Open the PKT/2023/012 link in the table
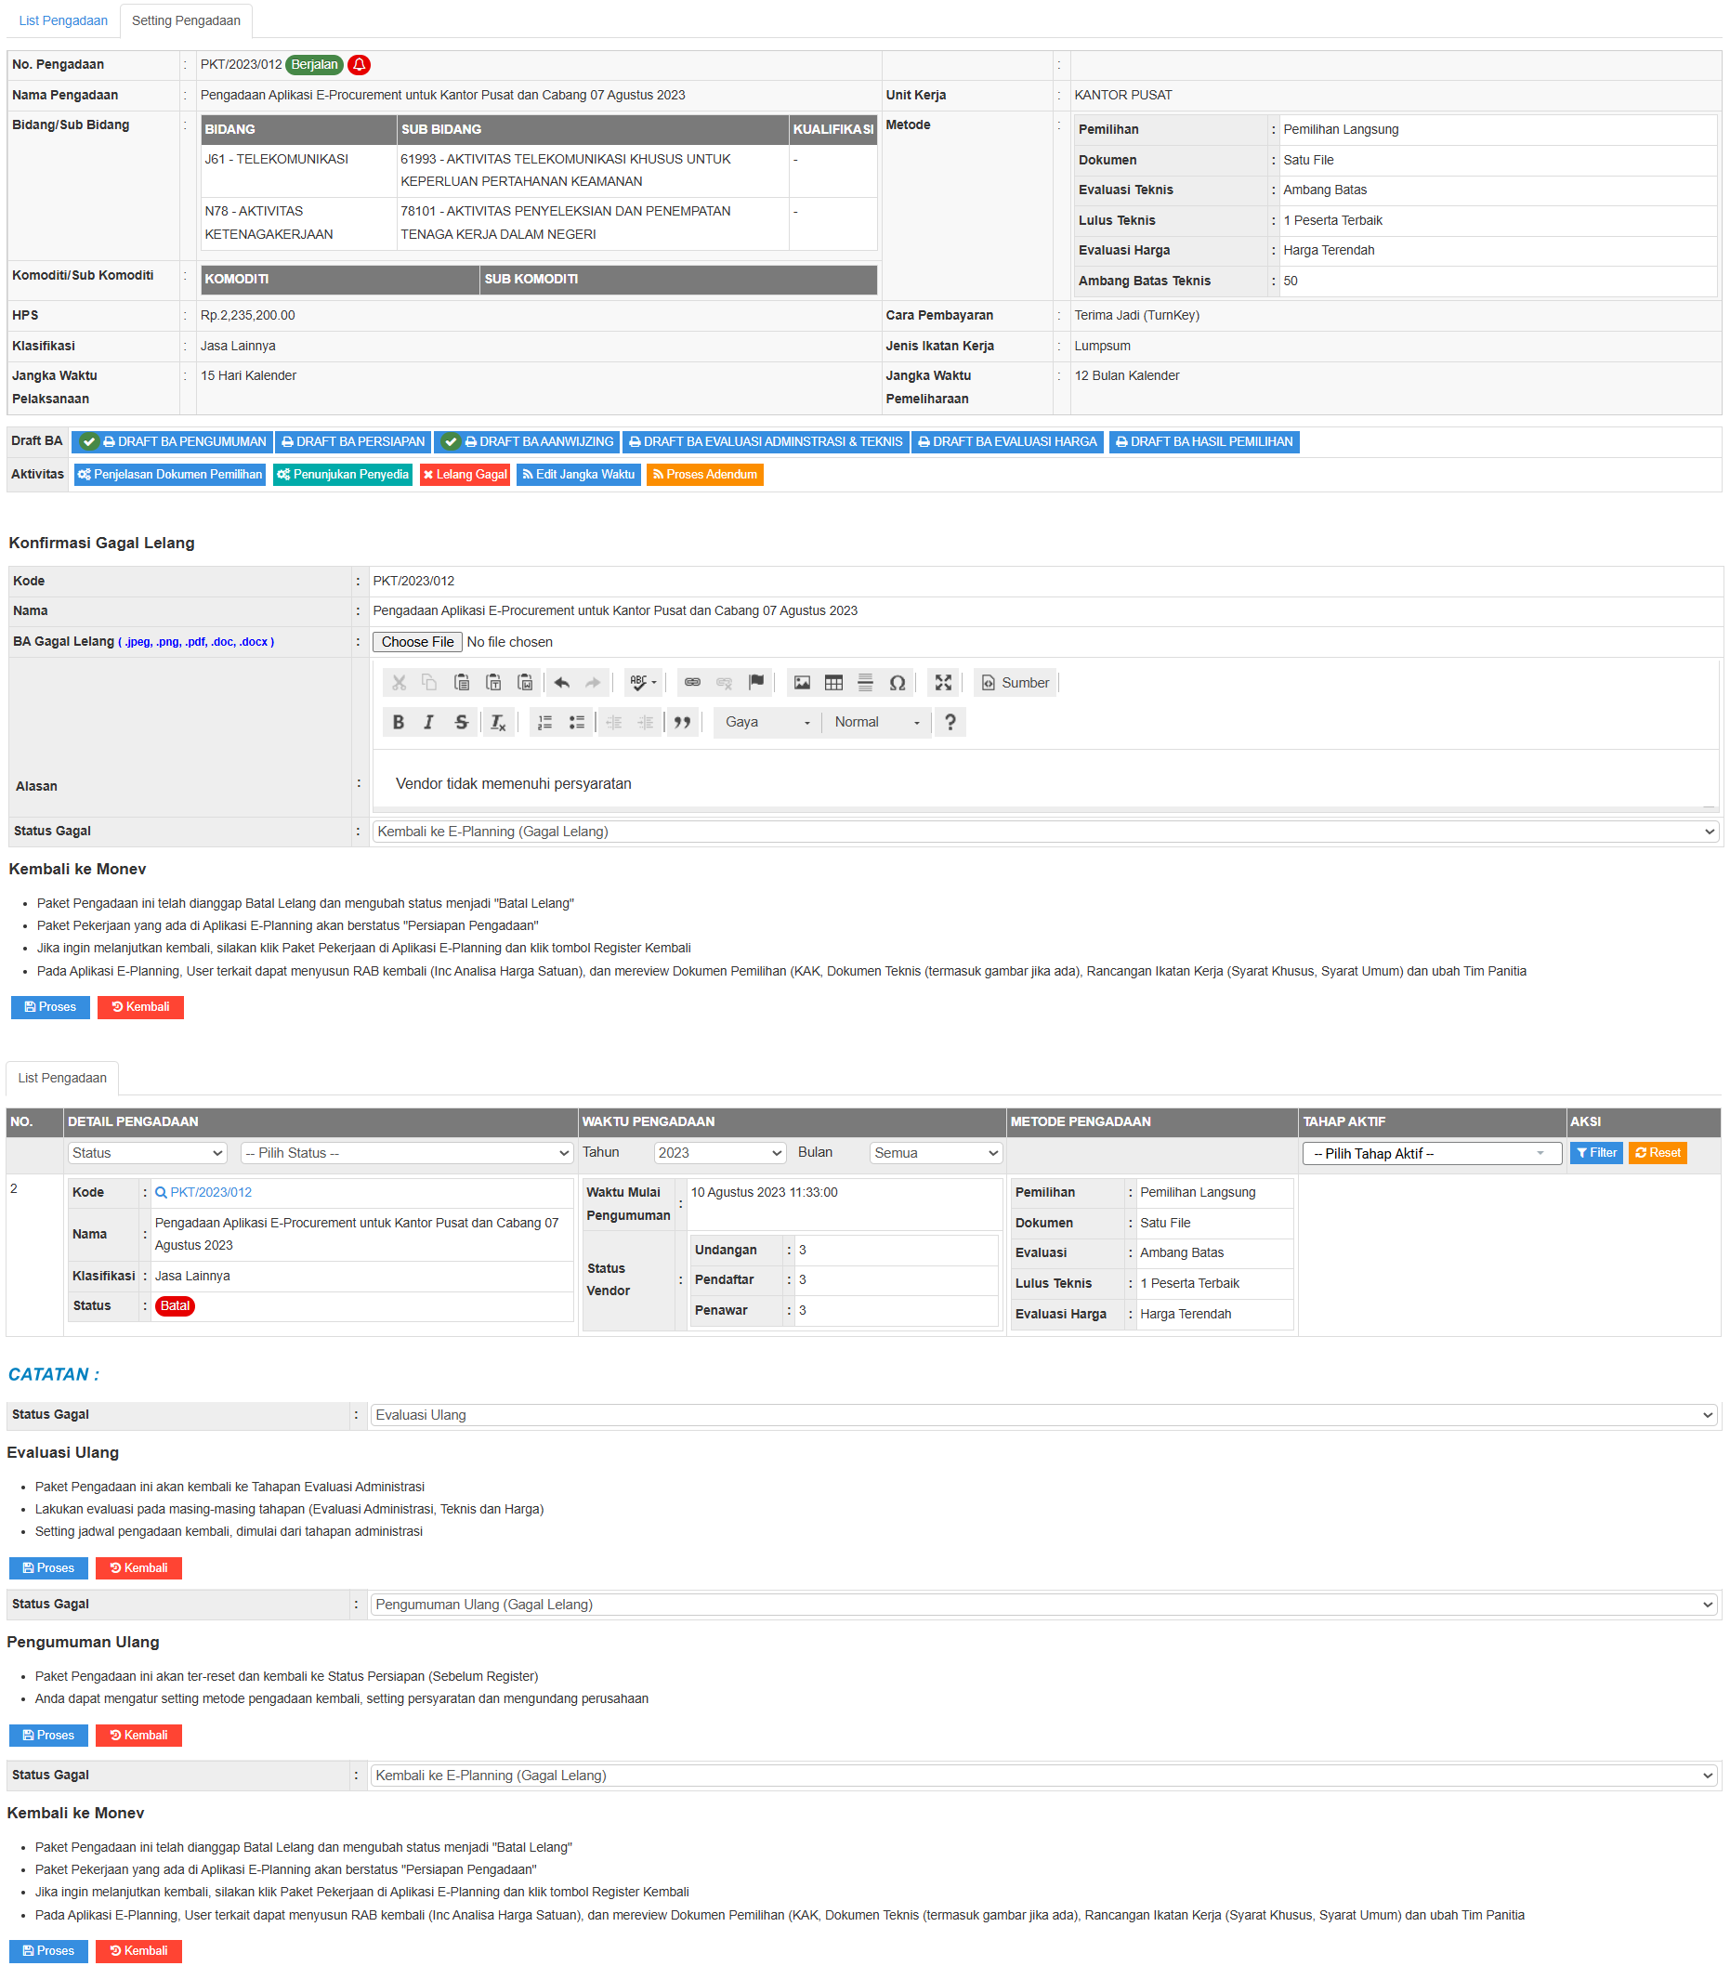Viewport: 1730px width, 1966px height. 211,1193
